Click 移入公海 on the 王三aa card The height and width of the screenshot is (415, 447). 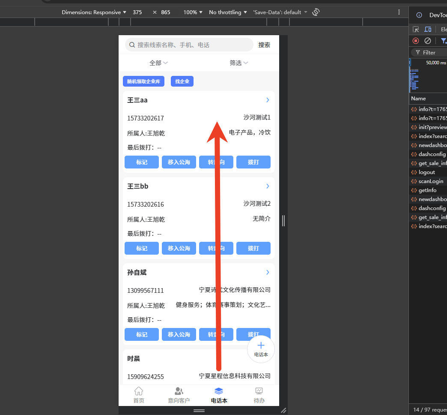[179, 162]
